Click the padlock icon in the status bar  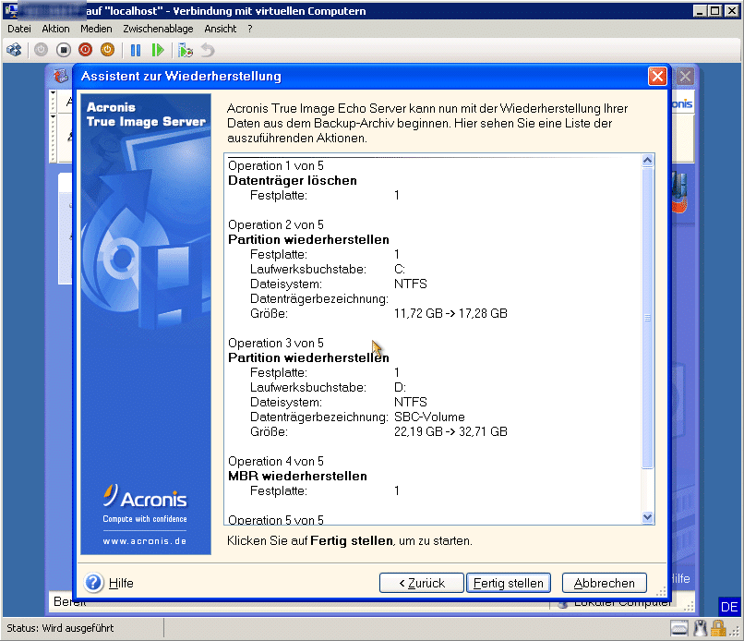click(718, 629)
